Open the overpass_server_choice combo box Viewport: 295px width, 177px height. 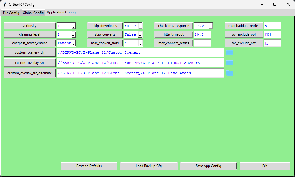tap(73, 43)
